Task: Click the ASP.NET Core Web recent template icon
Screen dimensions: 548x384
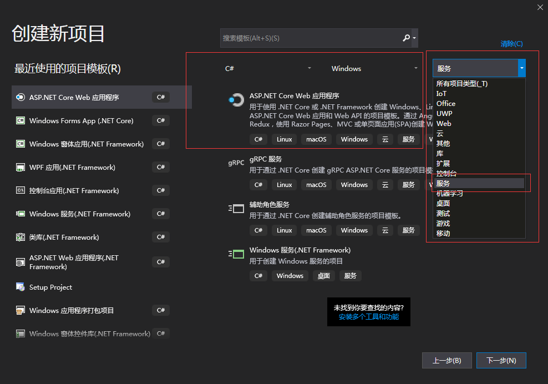Action: pyautogui.click(x=21, y=97)
